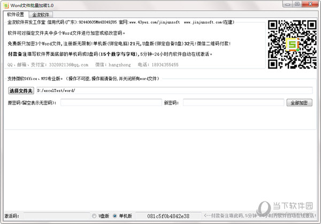Maximize the Word文件批量加密 window

pyautogui.click(x=297, y=4)
